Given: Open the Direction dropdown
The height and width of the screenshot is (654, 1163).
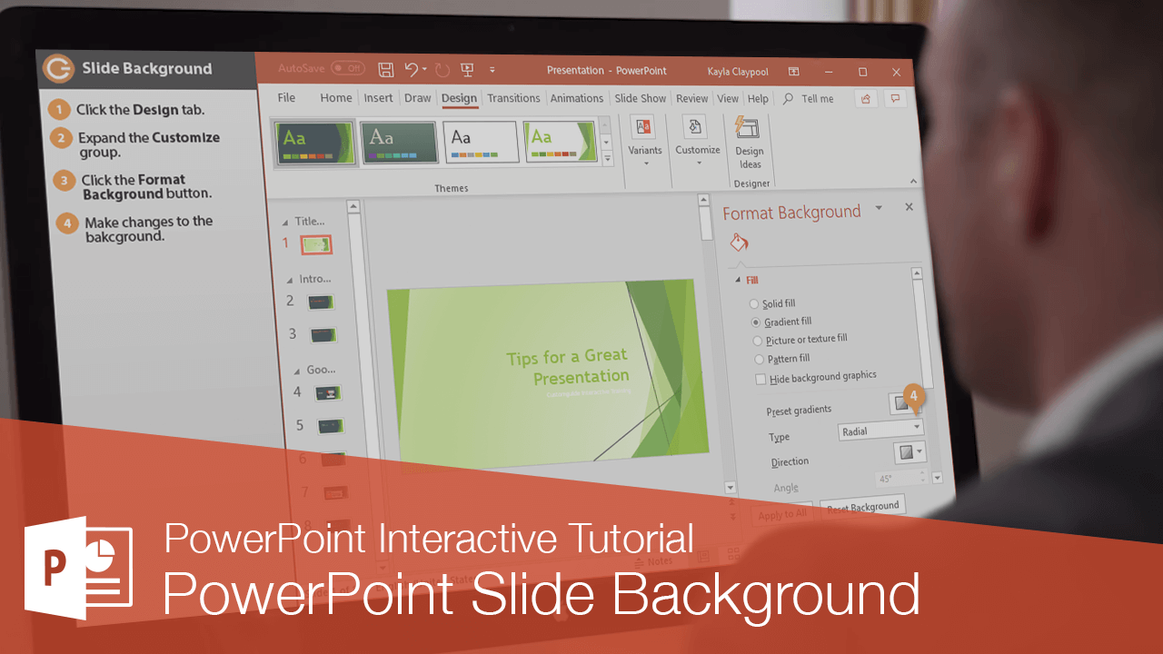Looking at the screenshot, I should click(910, 451).
